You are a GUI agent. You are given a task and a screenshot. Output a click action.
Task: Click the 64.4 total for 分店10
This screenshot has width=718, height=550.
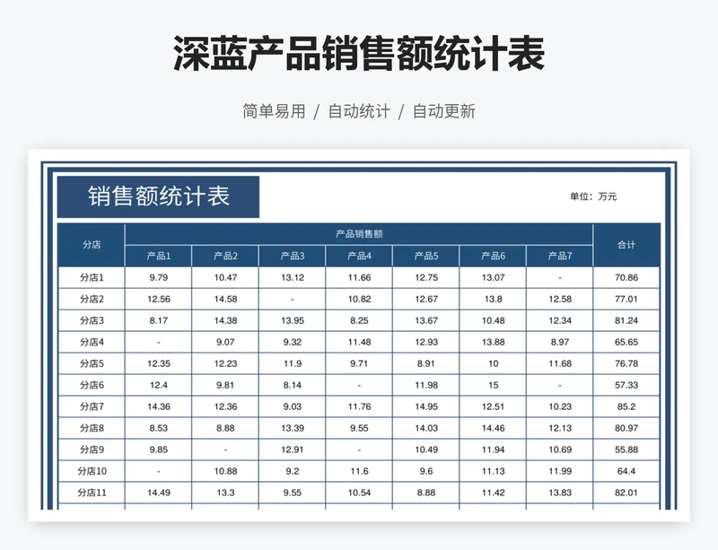tap(626, 471)
